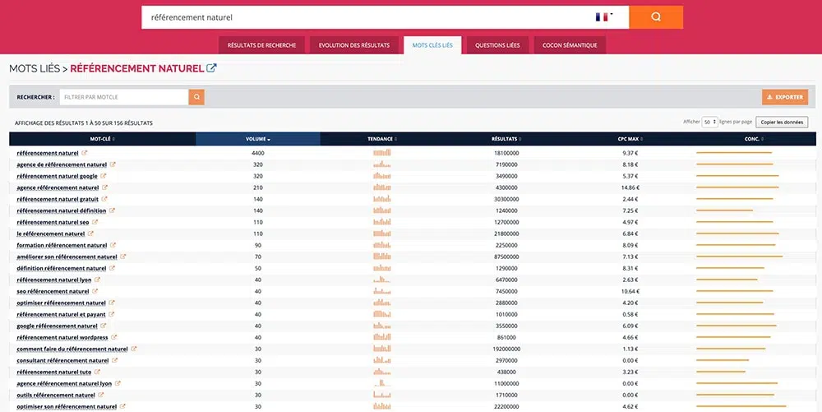Select the Mots clés liés tab
The height and width of the screenshot is (412, 822).
[432, 45]
